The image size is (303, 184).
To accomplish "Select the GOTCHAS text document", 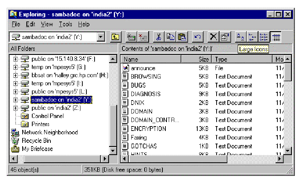I will pos(144,146).
